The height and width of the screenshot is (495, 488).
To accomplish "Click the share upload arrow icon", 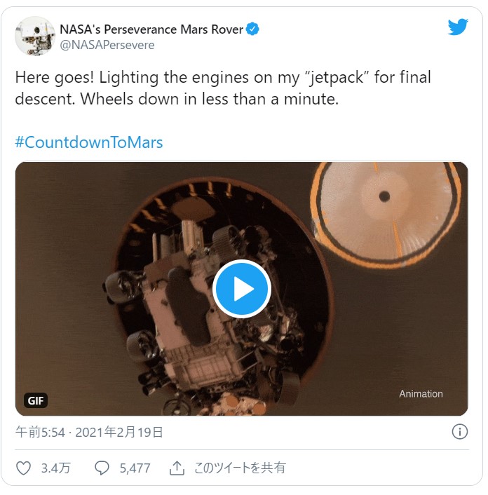I will (x=177, y=468).
